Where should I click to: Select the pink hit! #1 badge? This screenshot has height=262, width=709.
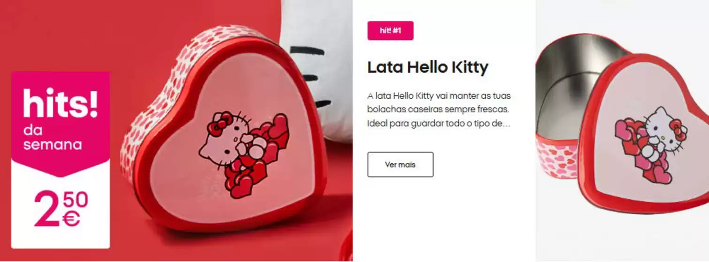[x=390, y=31]
